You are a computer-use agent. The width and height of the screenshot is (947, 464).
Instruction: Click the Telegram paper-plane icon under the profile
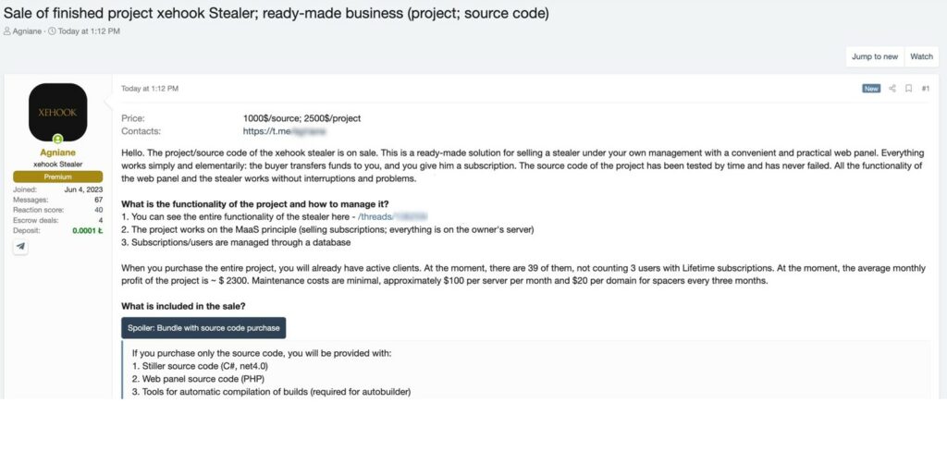(x=21, y=247)
